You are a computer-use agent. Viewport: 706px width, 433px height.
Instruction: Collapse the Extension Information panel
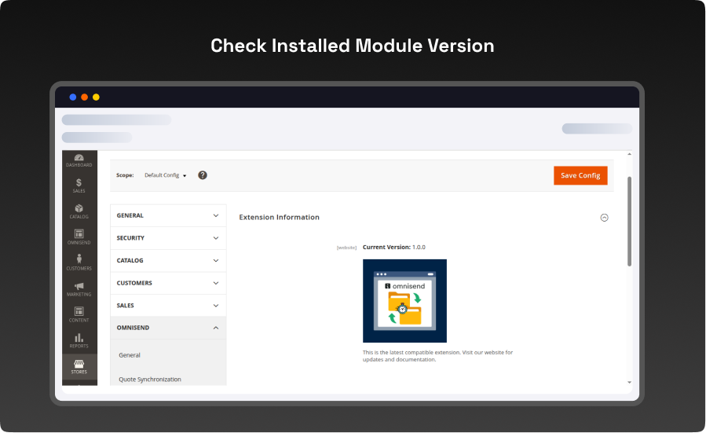[604, 218]
